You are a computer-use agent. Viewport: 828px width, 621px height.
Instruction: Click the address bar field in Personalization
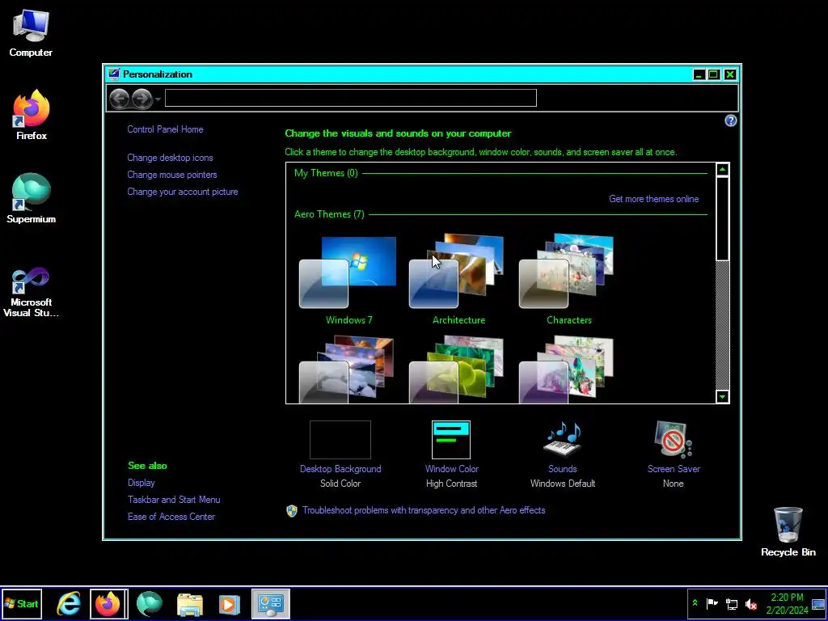[x=351, y=98]
